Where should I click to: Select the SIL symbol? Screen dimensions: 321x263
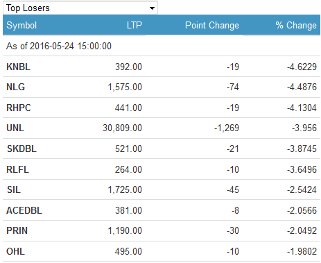coord(14,189)
